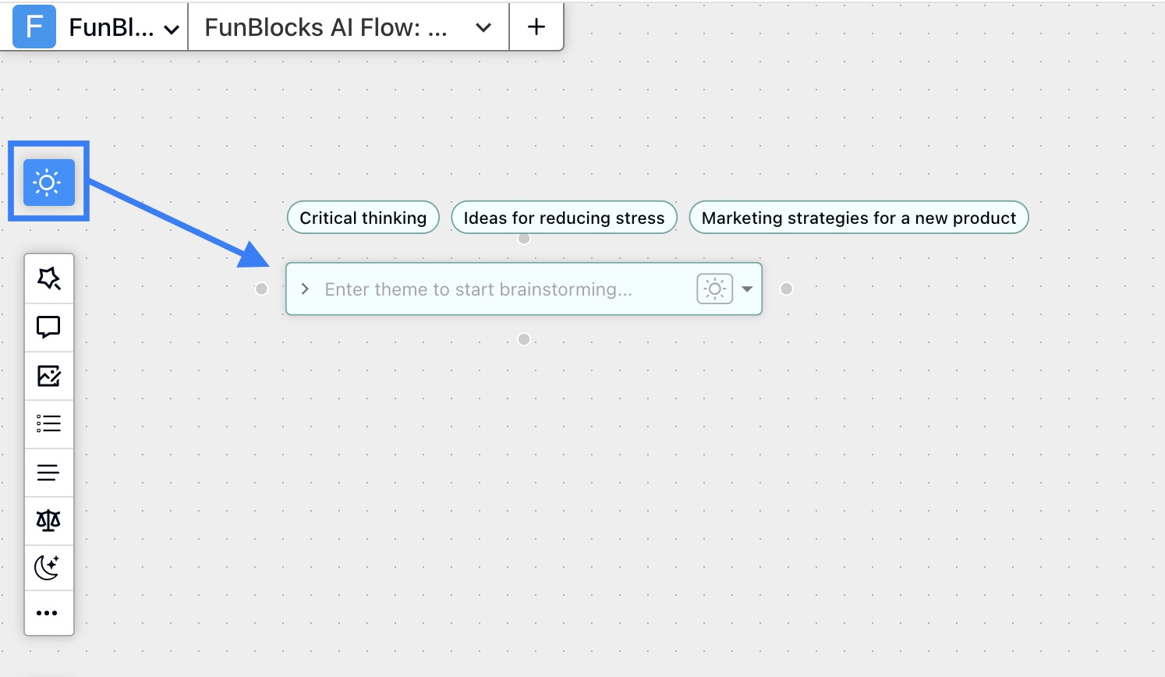Select the text lines tool

(x=48, y=471)
